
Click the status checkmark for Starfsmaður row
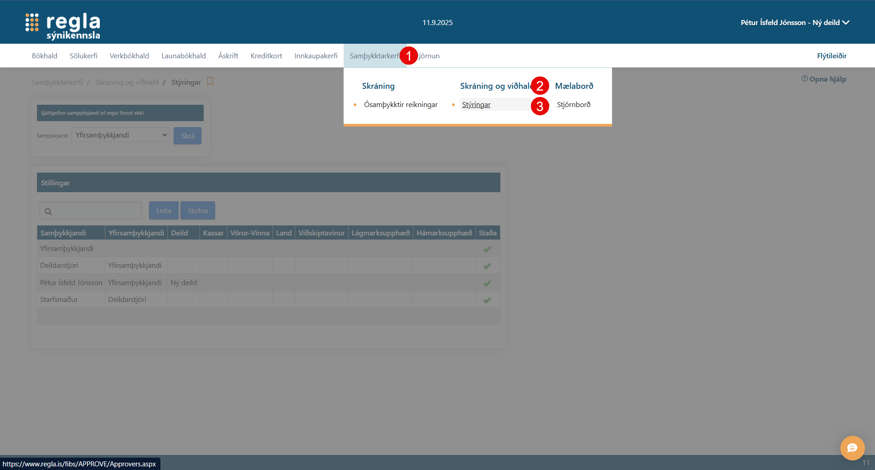(487, 300)
